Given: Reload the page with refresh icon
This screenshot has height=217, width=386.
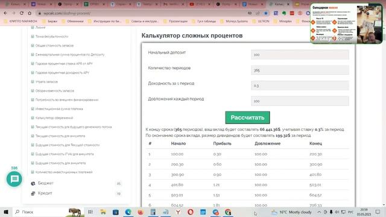Looking at the screenshot, I should point(22,13).
